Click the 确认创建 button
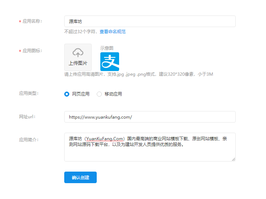Image resolution: width=266 pixels, height=199 pixels. pos(80,177)
